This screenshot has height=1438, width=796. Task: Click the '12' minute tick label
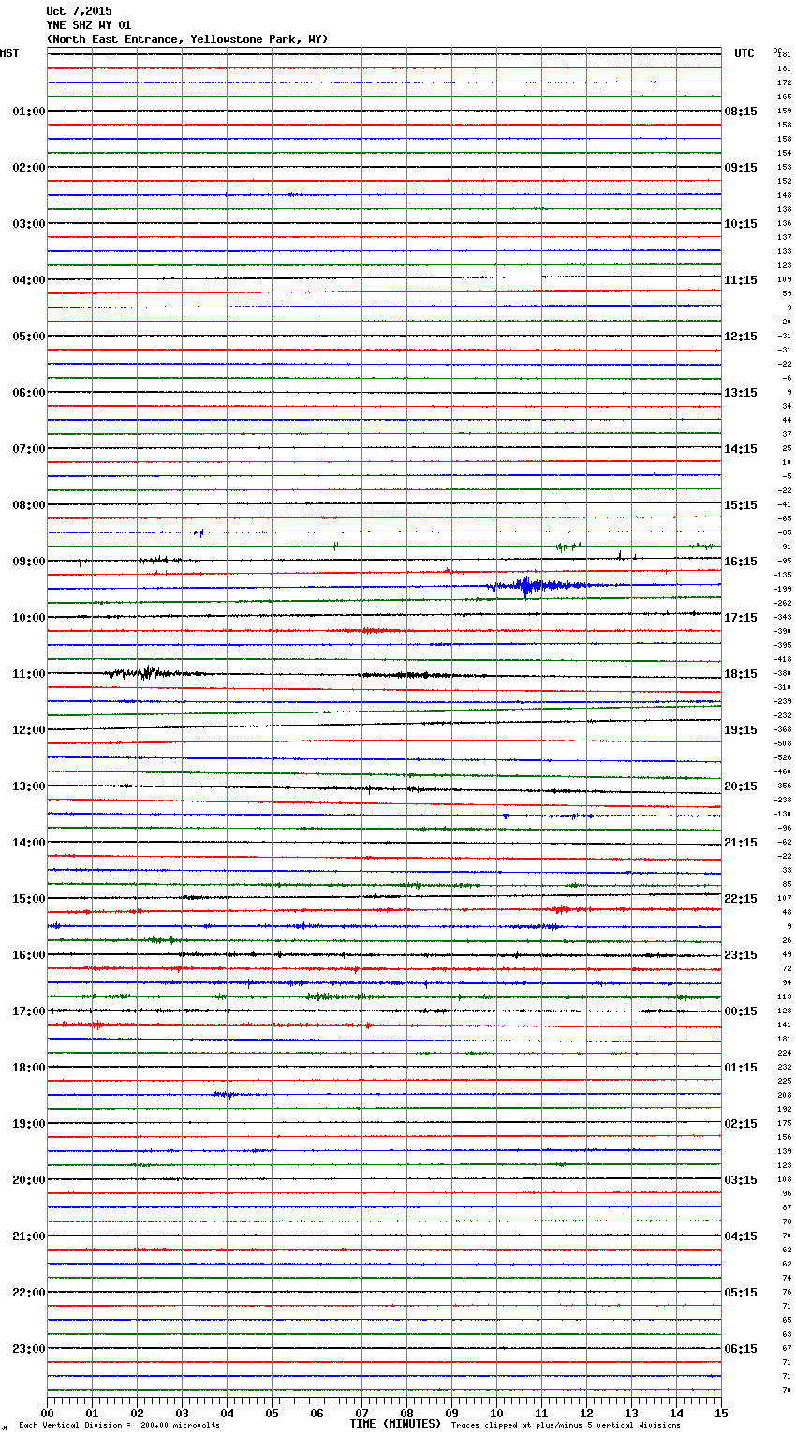(586, 1413)
